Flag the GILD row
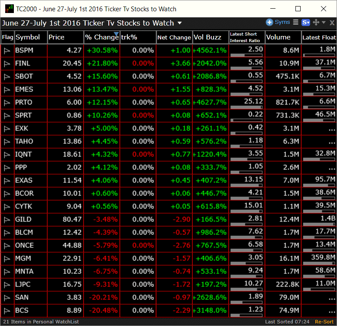The width and height of the screenshot is (337, 326). tap(7, 220)
